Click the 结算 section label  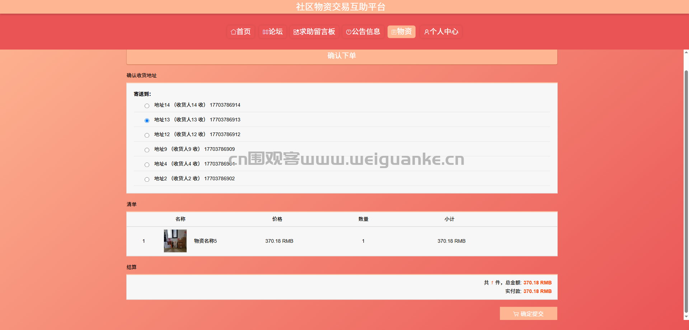(132, 267)
